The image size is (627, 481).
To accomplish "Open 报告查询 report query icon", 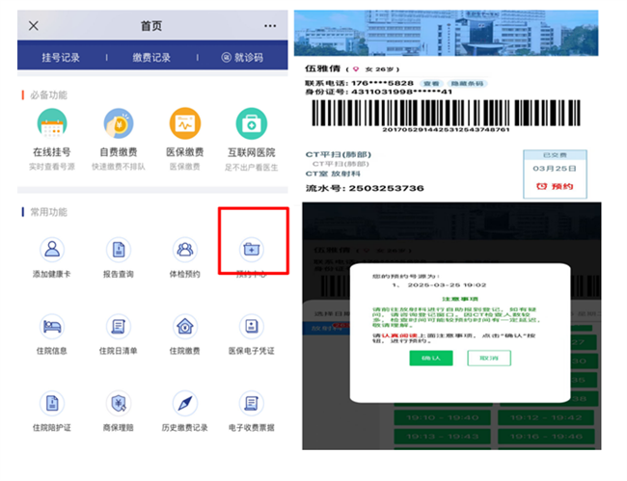I will (118, 250).
